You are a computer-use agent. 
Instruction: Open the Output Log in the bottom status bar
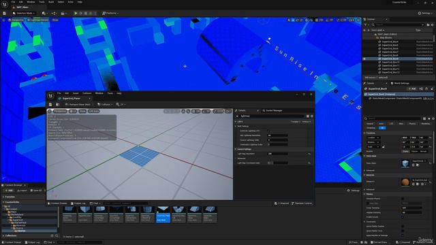click(32, 242)
